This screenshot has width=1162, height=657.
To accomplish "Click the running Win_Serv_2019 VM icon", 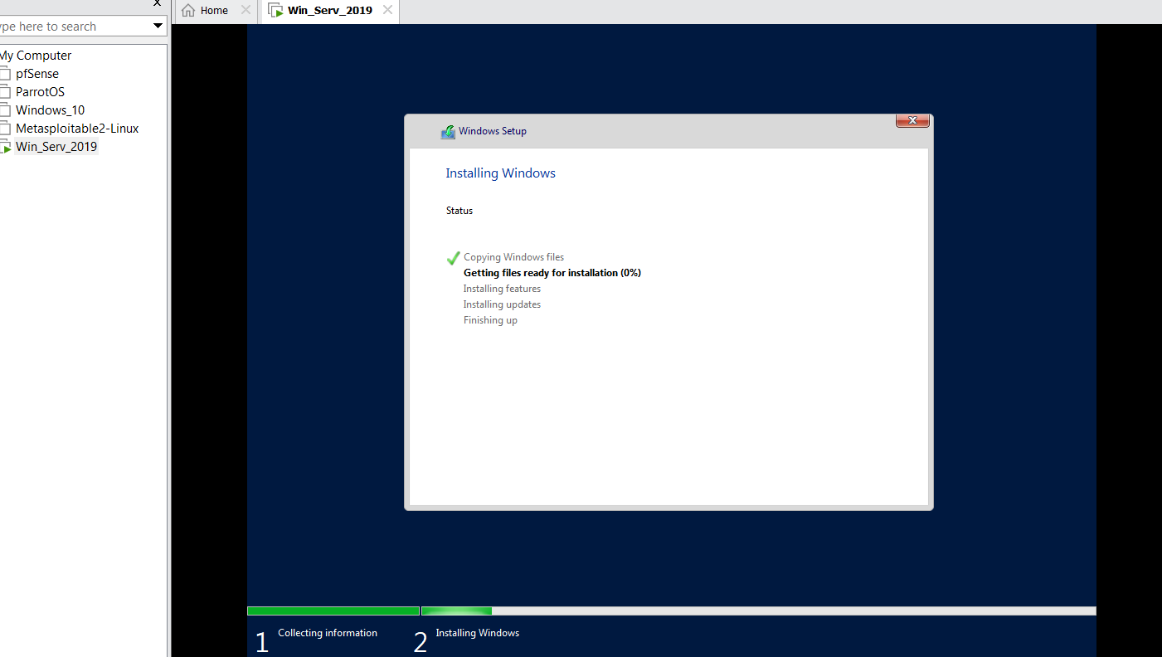I will click(5, 148).
